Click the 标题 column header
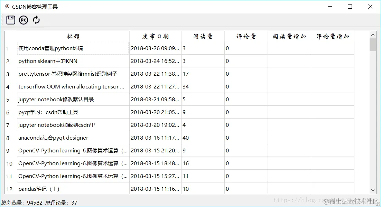 [x=73, y=36]
